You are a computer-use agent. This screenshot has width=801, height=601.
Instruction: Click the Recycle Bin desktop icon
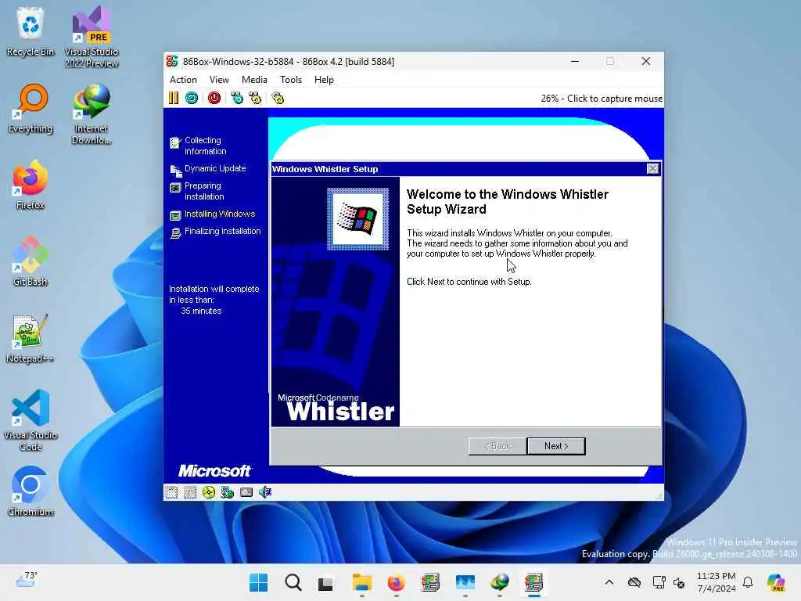click(31, 31)
